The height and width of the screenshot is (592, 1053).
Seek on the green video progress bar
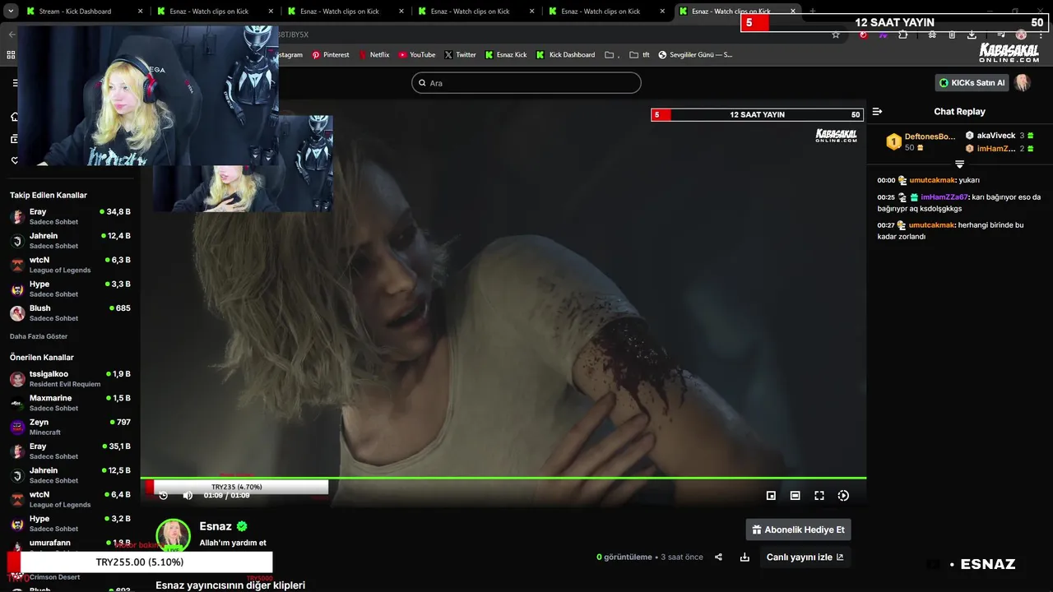[x=503, y=478]
